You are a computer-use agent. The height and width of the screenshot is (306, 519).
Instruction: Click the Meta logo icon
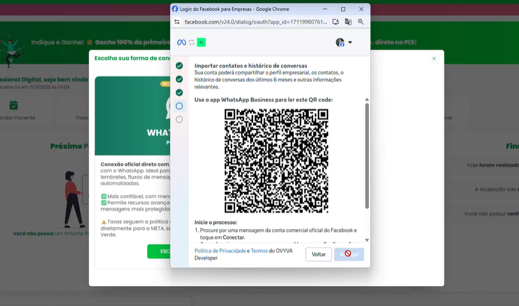(x=181, y=42)
